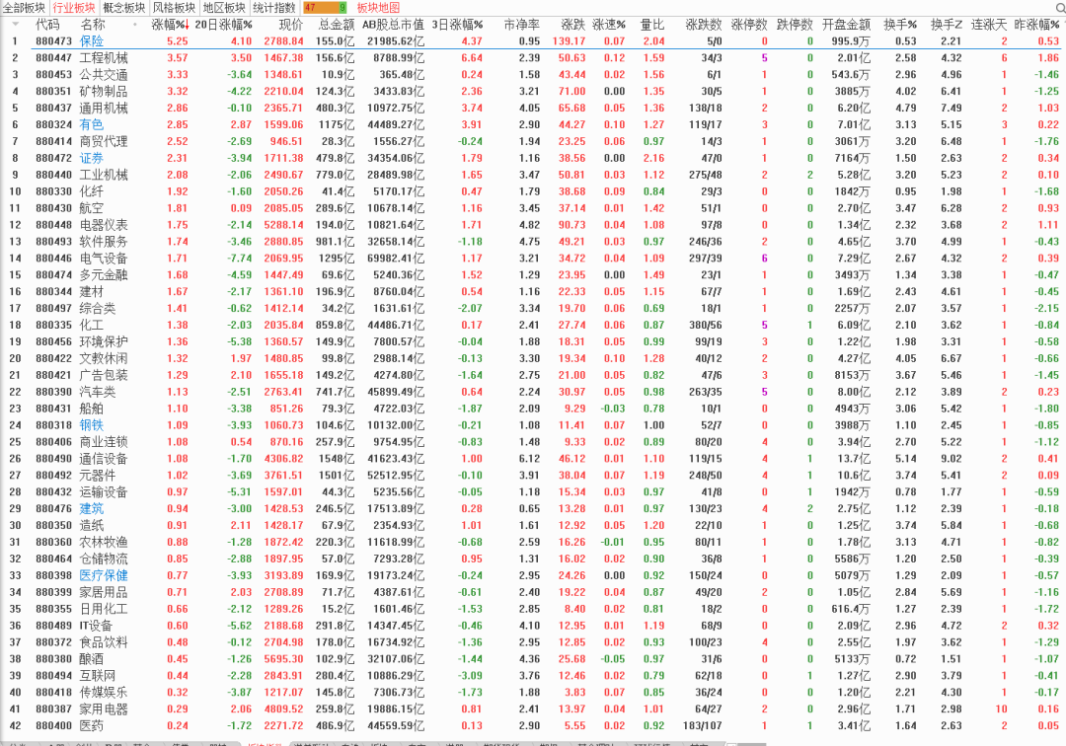Sort by the 涨停数 column header

tap(749, 25)
